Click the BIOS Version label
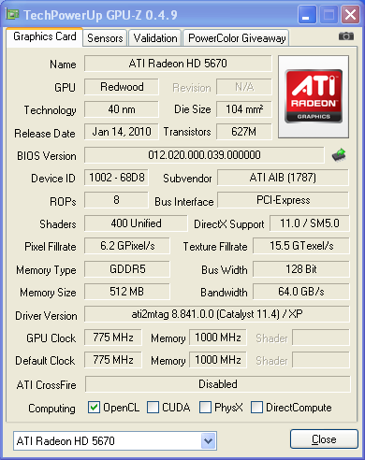Screen dimensions: 365x460 click(x=47, y=156)
